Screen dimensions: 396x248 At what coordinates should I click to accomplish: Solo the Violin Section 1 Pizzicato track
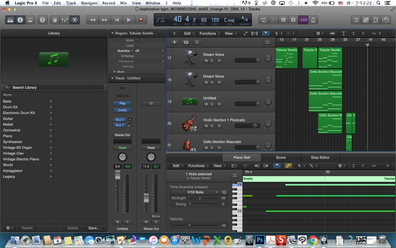pos(212,126)
